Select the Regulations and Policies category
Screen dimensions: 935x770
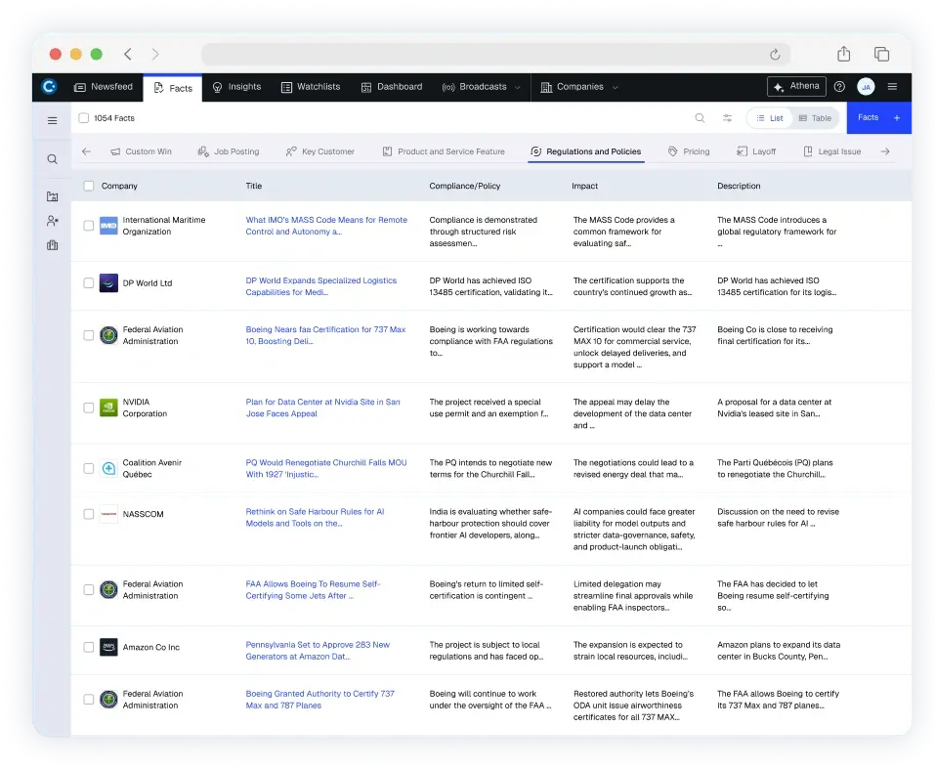click(585, 151)
